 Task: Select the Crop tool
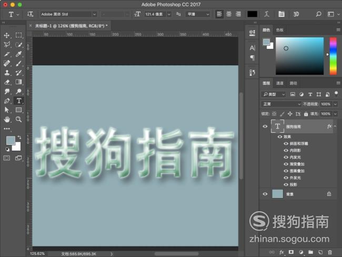[x=7, y=54]
